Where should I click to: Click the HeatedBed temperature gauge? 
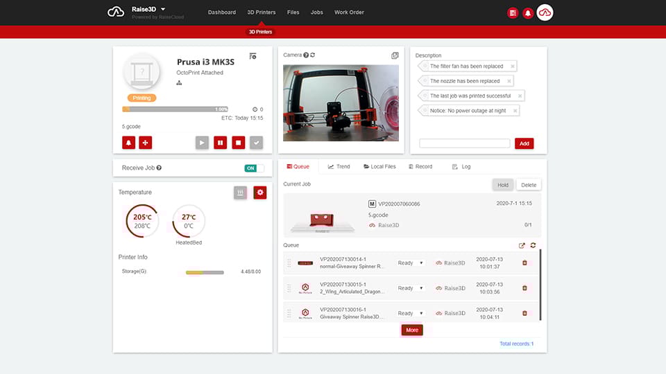pos(189,221)
